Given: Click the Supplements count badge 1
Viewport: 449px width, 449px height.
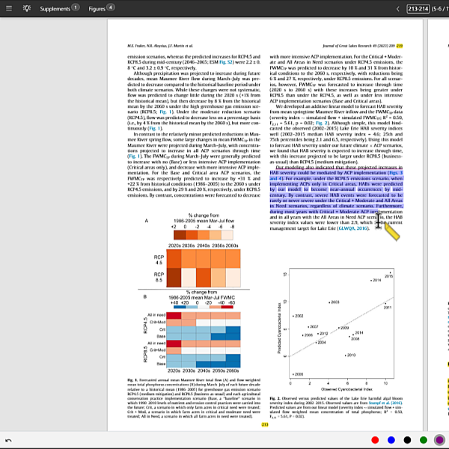Looking at the screenshot, I should coord(76,7).
